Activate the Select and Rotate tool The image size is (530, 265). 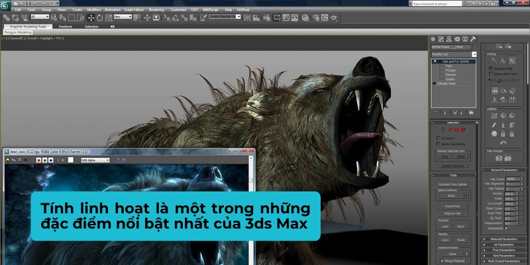point(100,18)
